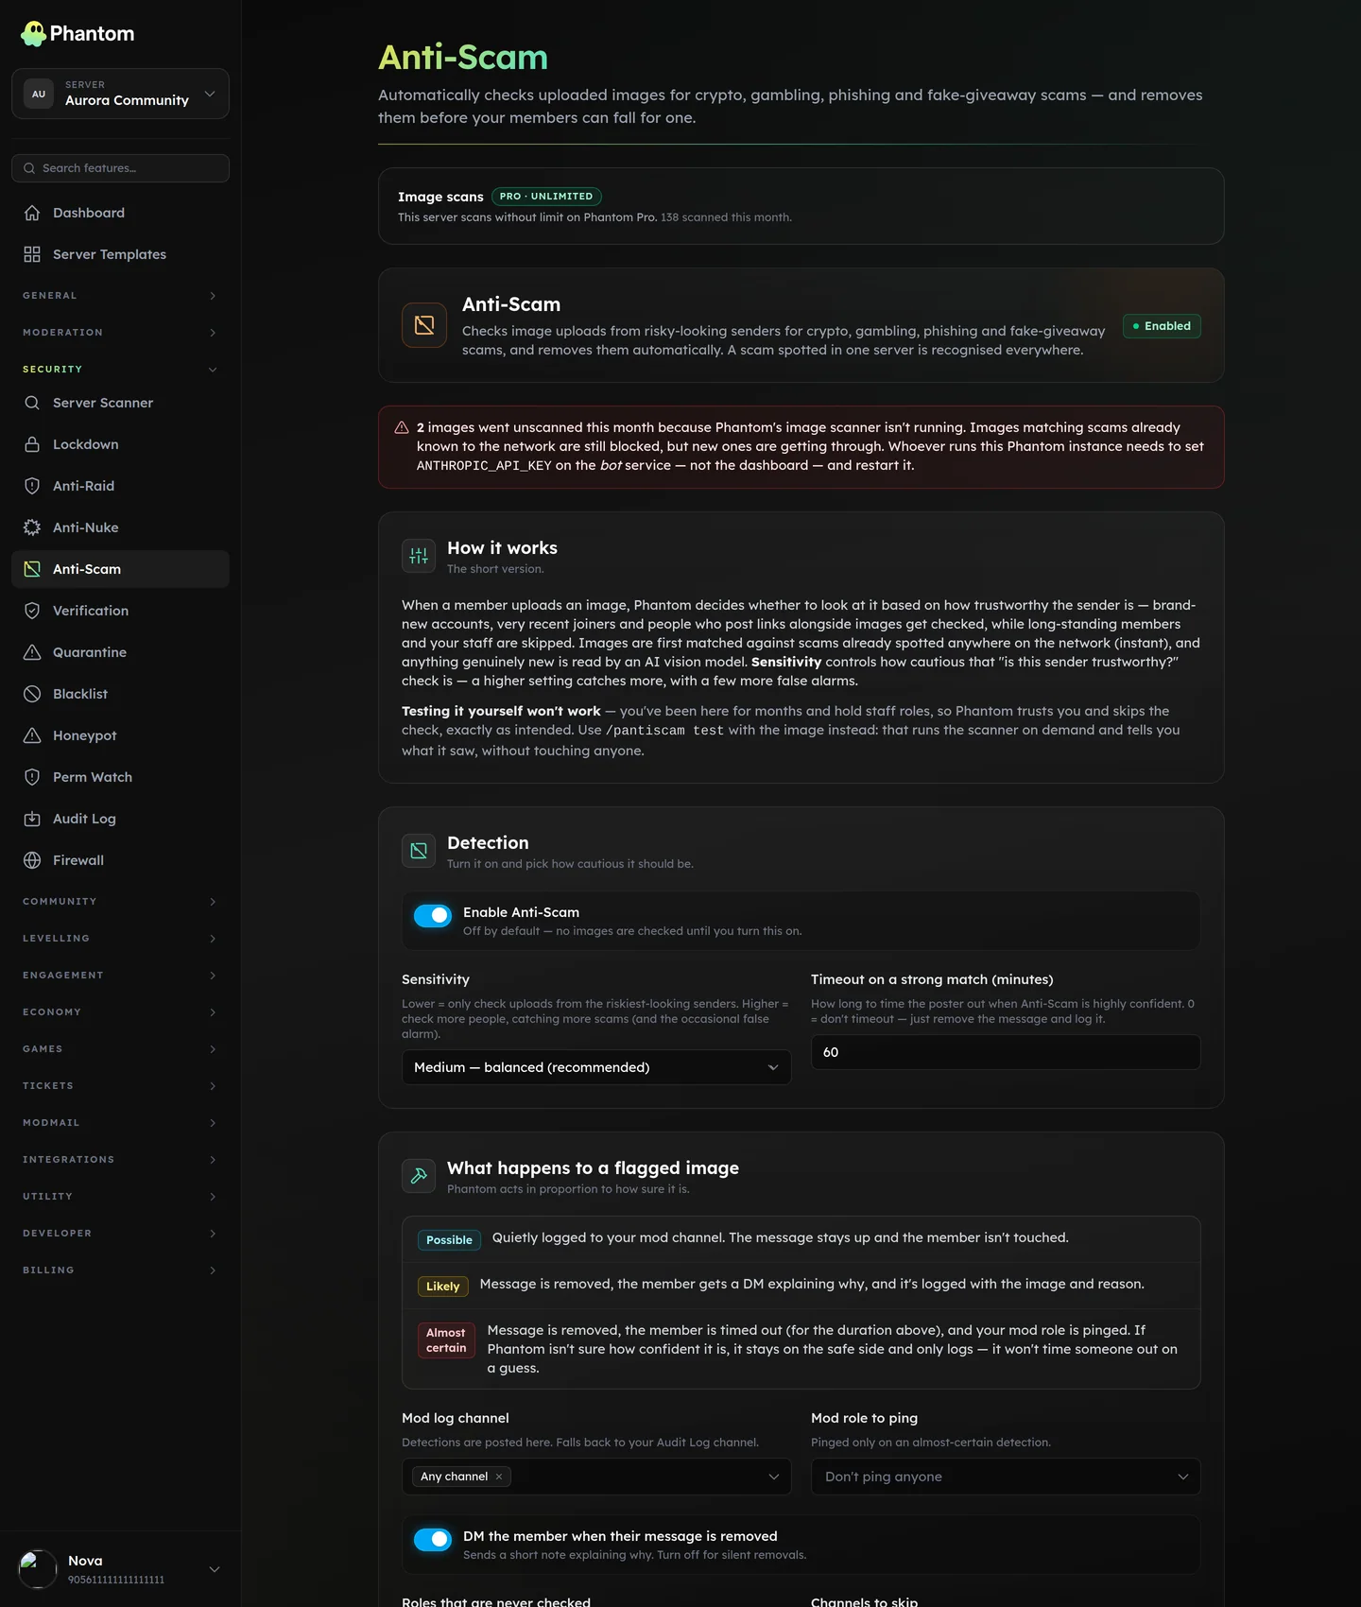Click the Phantom ghost logo
Viewport: 1361px width, 1607px height.
[33, 34]
